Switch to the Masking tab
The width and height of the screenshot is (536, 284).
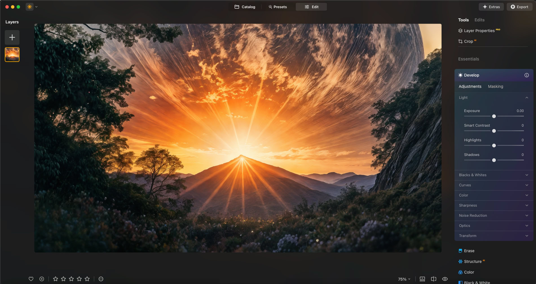click(x=495, y=86)
